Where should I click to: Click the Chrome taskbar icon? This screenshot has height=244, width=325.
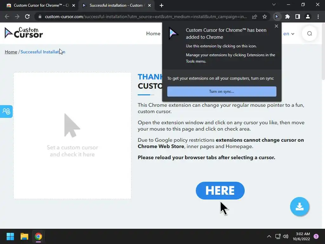click(38, 236)
